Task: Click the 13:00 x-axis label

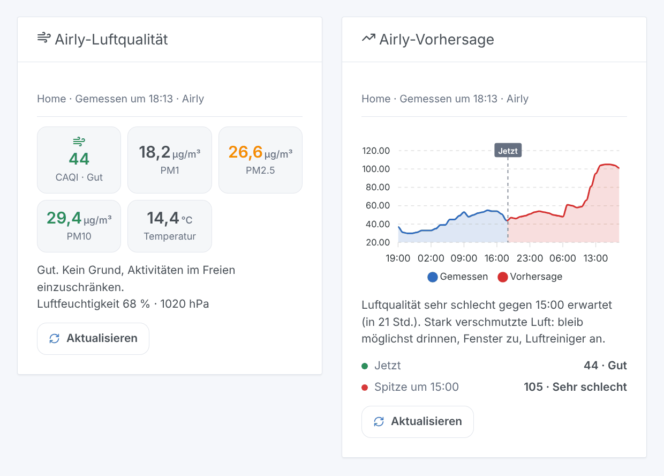Action: click(x=595, y=258)
